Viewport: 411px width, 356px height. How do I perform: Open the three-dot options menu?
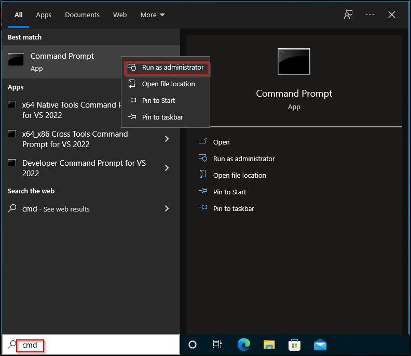click(x=370, y=15)
